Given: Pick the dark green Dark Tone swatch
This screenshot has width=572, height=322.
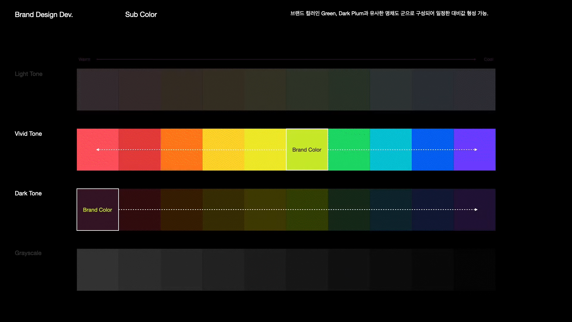Looking at the screenshot, I should pyautogui.click(x=349, y=210).
